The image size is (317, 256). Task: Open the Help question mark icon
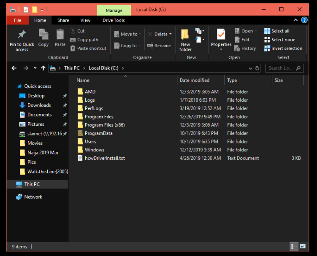pyautogui.click(x=304, y=20)
